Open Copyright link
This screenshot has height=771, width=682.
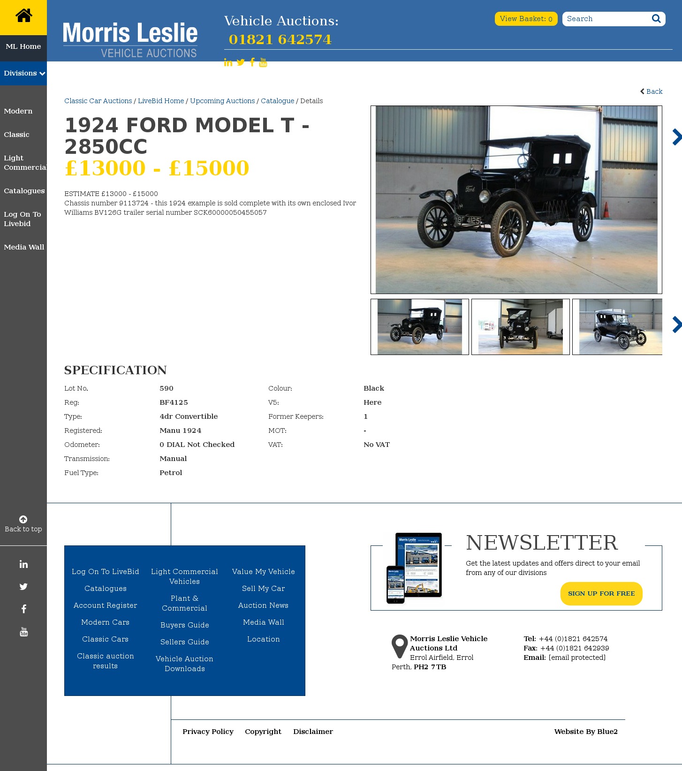[x=263, y=732]
